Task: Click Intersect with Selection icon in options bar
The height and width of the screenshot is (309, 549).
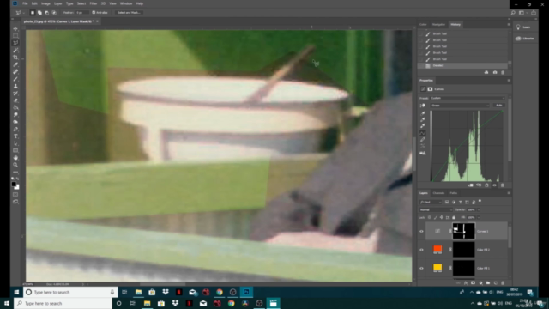Action: [54, 13]
